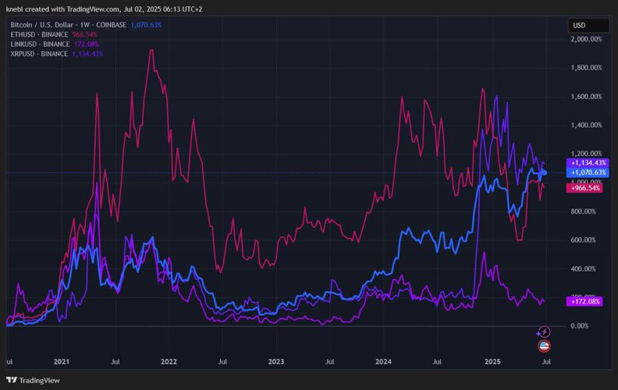The image size is (618, 390).
Task: Click the +1,134.43% price label
Action: (x=588, y=163)
